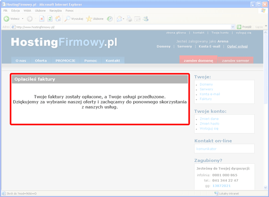Open the Widok menu

click(28, 11)
